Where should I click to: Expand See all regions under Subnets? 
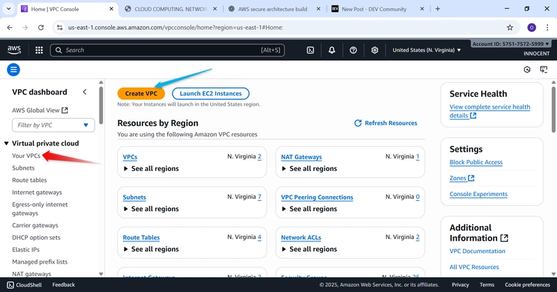[x=150, y=209]
